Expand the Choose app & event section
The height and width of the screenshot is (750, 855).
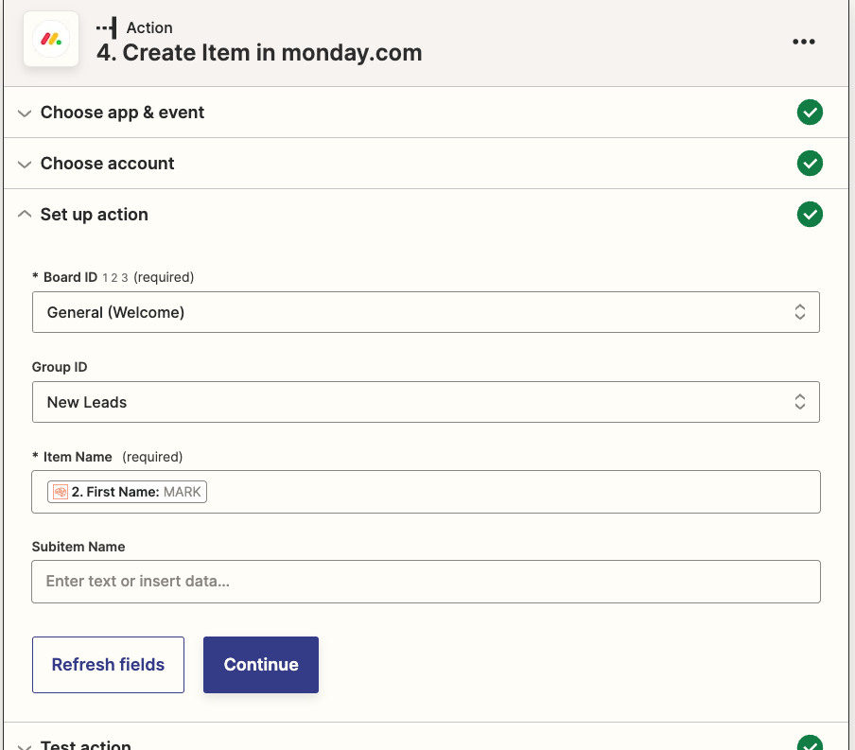coord(25,112)
